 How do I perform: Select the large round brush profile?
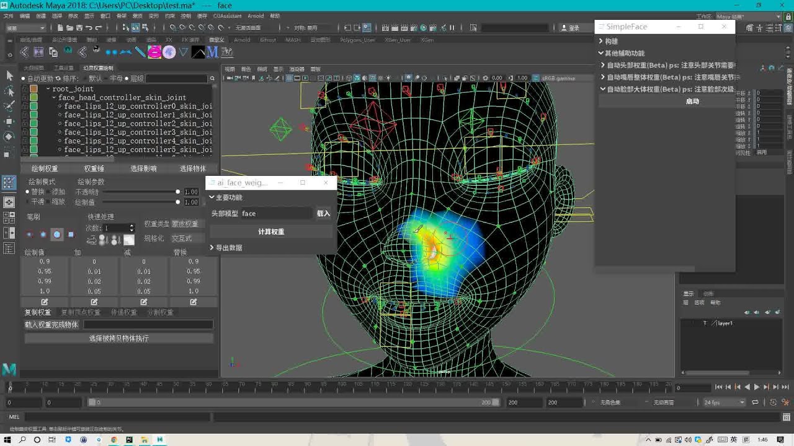[57, 234]
